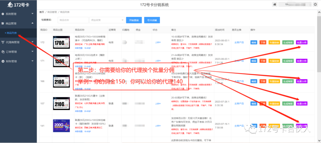Click 生成海报 for product 172

(x=288, y=42)
